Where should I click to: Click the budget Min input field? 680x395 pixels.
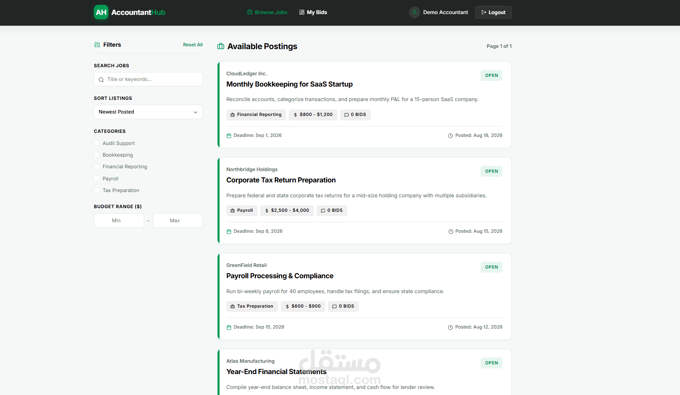pos(119,220)
